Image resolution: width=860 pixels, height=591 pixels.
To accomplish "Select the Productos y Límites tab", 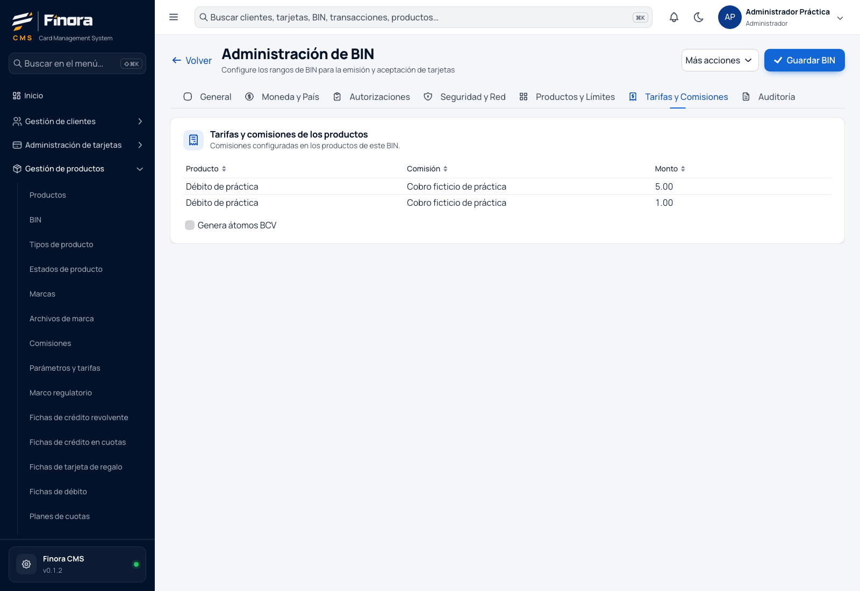I will 567,97.
